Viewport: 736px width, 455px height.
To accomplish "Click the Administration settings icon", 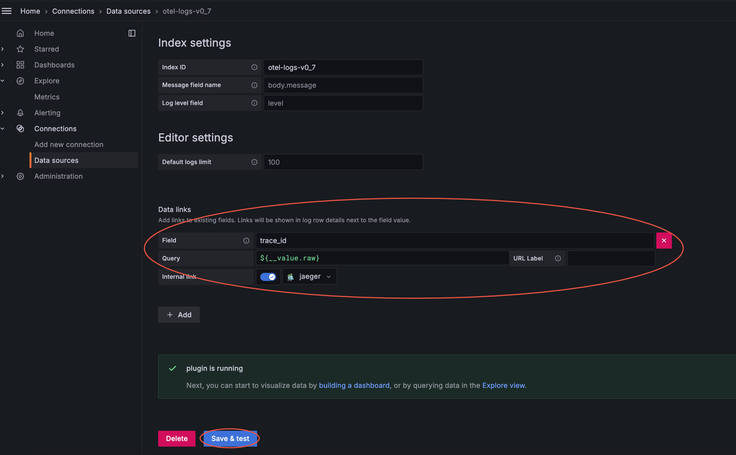I will click(x=19, y=176).
